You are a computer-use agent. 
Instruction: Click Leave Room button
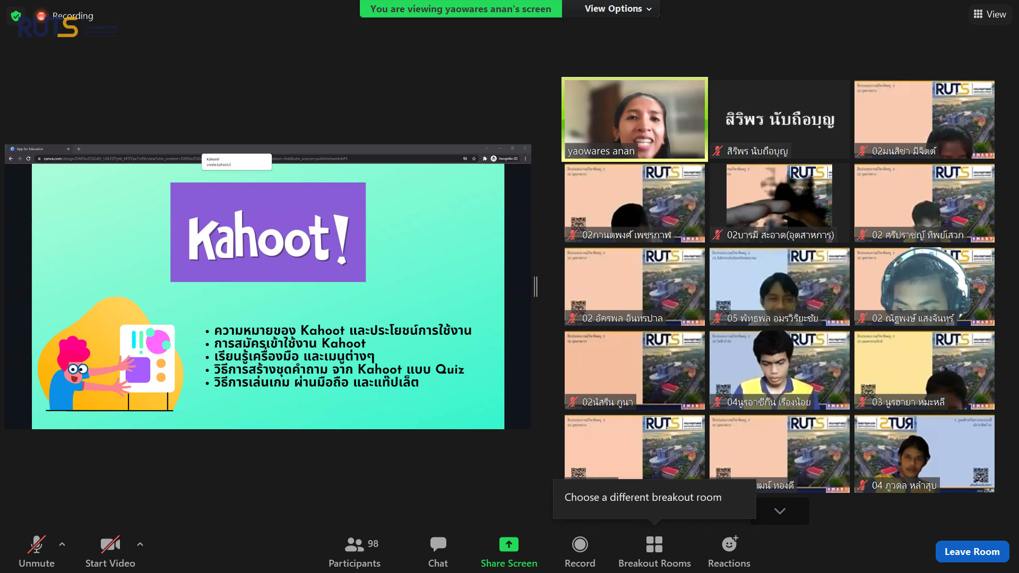coord(972,551)
